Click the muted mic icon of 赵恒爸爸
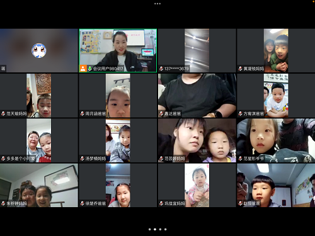 tap(241, 203)
